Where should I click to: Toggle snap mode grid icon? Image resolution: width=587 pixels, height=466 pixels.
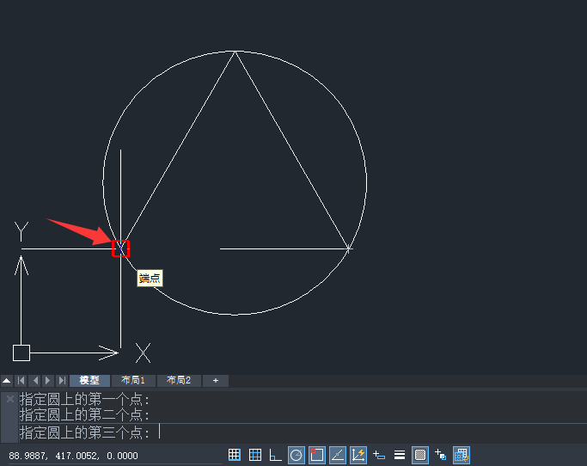tap(235, 455)
